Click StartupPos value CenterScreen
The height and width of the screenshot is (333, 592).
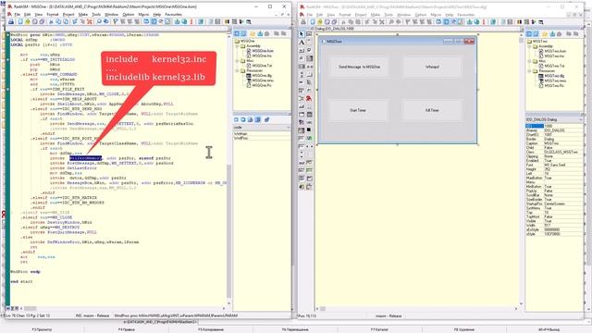pyautogui.click(x=563, y=203)
